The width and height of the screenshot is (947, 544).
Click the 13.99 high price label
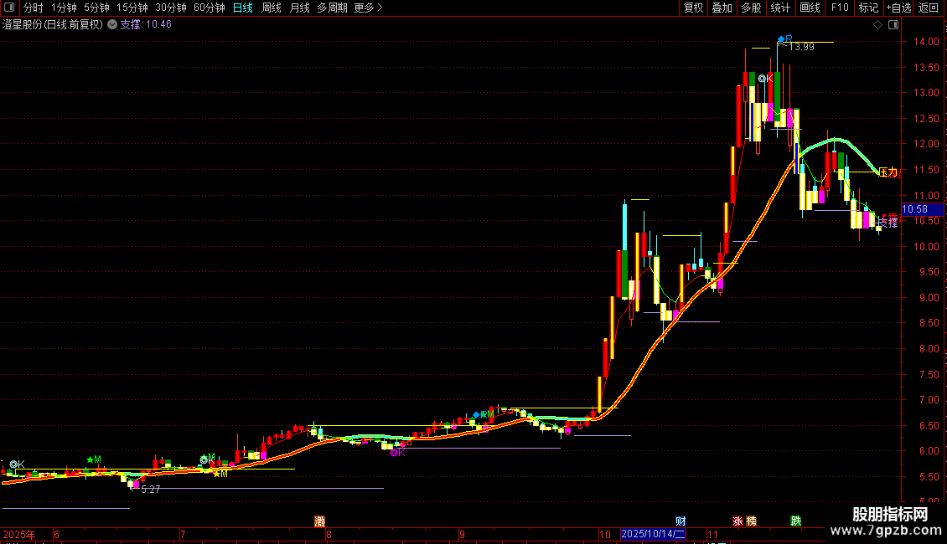click(801, 47)
